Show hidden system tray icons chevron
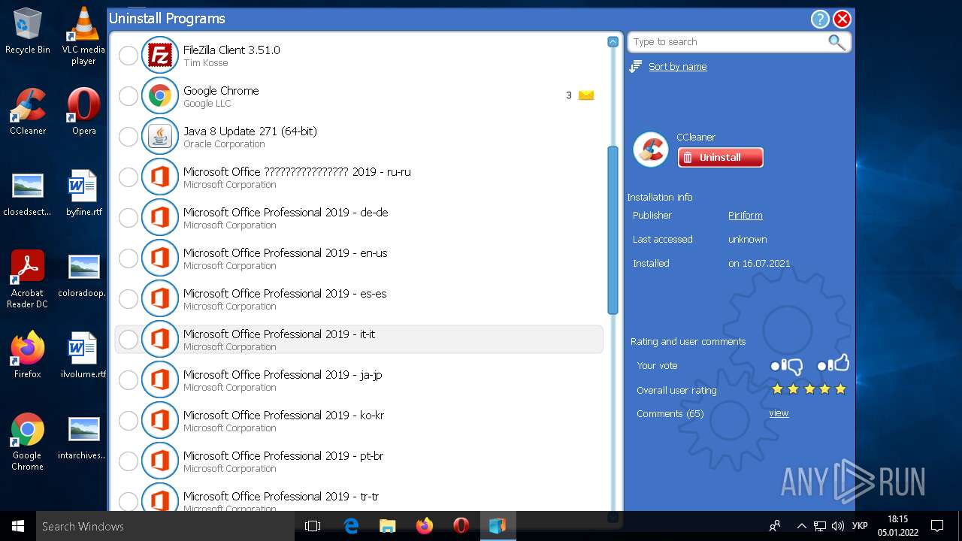The height and width of the screenshot is (541, 962). coord(801,526)
